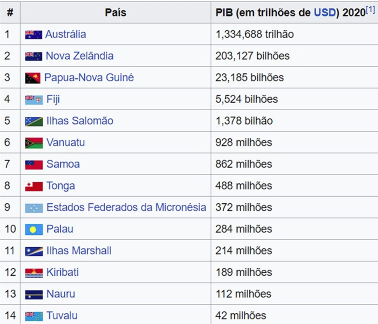Open footnote reference [1] in header

pos(370,10)
